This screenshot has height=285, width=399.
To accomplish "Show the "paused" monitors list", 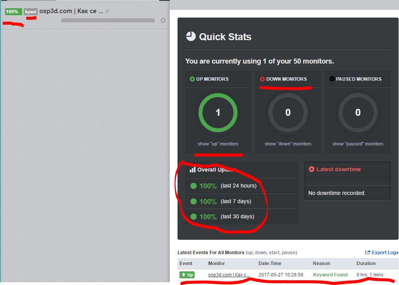I will 358,144.
